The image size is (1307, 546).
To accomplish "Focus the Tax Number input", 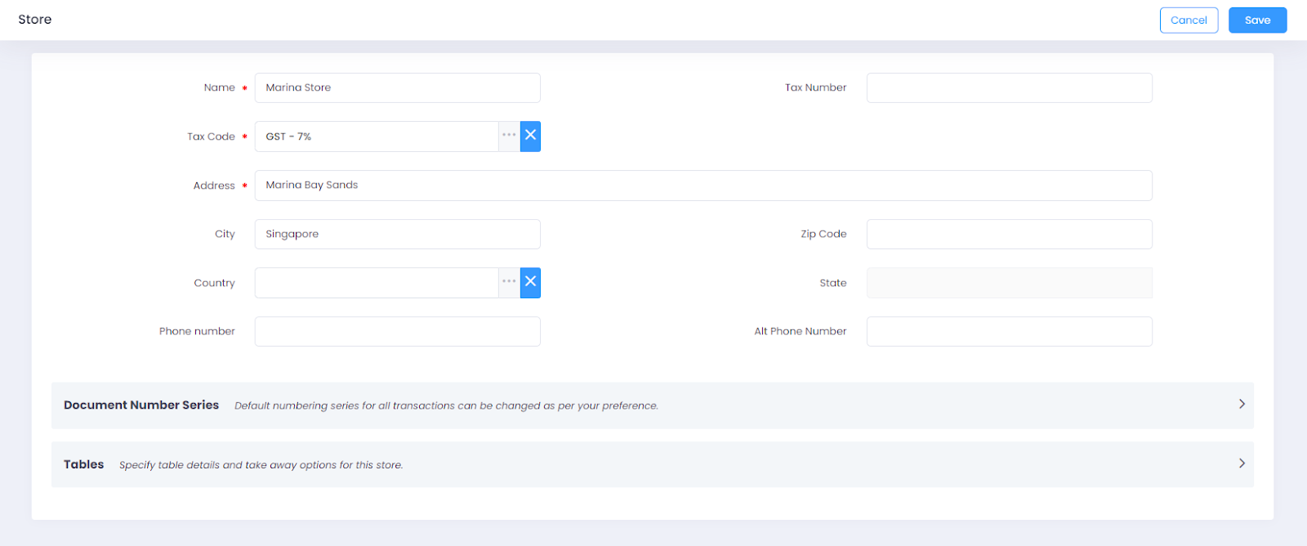I will [x=1009, y=87].
